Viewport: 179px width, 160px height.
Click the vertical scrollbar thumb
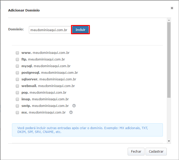pyautogui.click(x=169, y=60)
